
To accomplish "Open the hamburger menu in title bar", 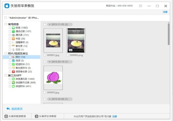I will [140, 6].
